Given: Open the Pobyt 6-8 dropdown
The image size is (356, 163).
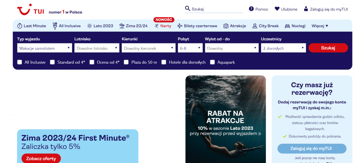Looking at the screenshot, I should pos(190,48).
